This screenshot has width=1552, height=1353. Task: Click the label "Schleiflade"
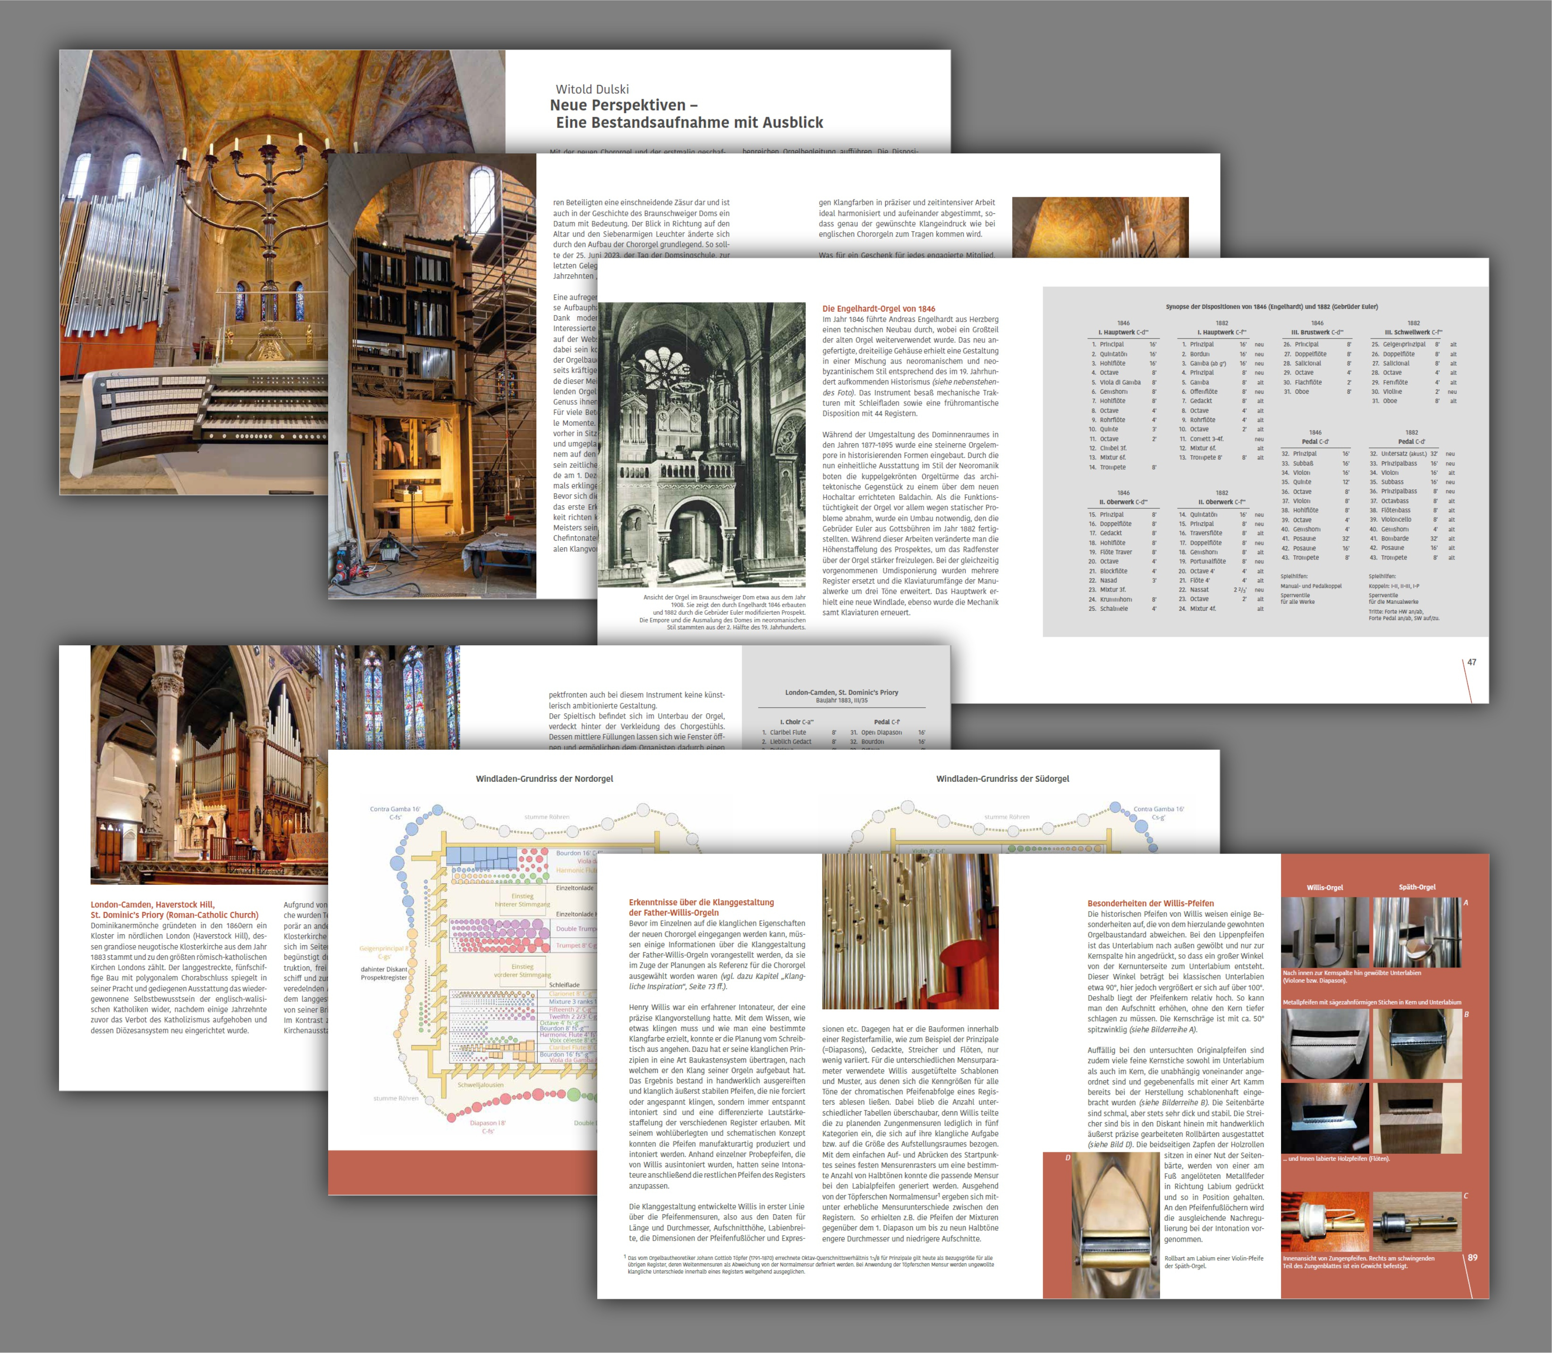pyautogui.click(x=564, y=985)
